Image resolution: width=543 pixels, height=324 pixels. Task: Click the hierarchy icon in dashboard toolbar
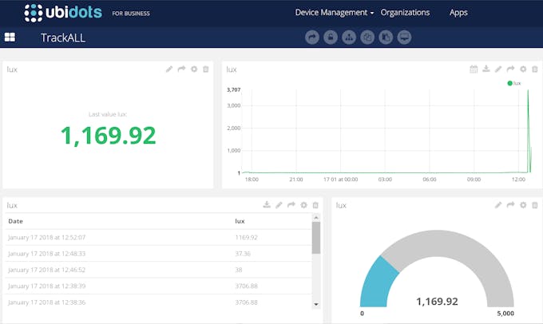click(349, 37)
